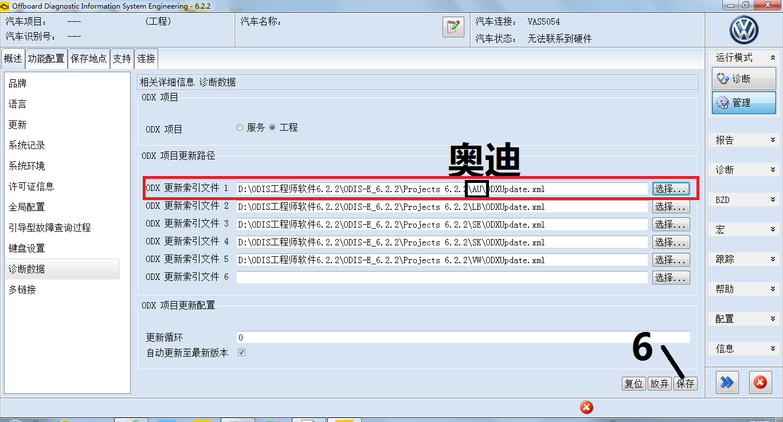Click the blue forward double-arrow button
The image size is (783, 422).
click(x=727, y=382)
